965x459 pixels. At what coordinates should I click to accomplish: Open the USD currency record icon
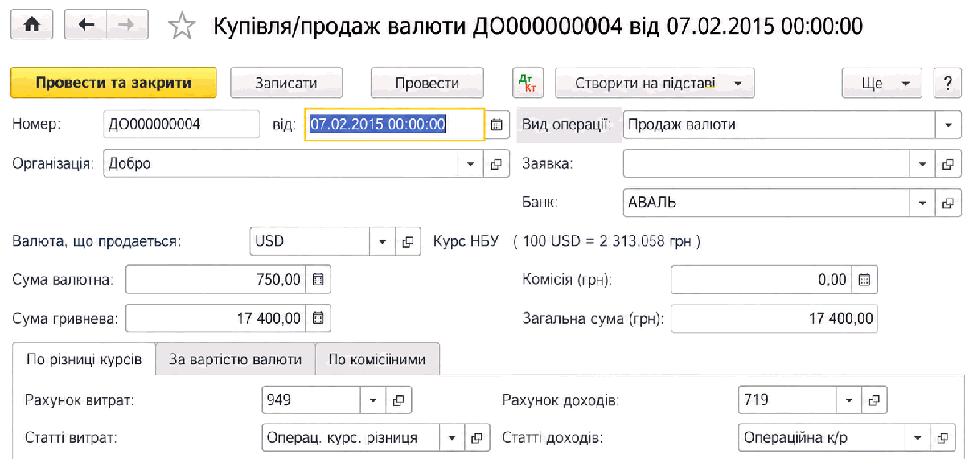point(409,241)
